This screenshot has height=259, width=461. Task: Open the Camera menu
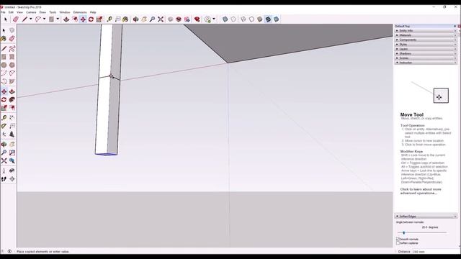(x=31, y=12)
